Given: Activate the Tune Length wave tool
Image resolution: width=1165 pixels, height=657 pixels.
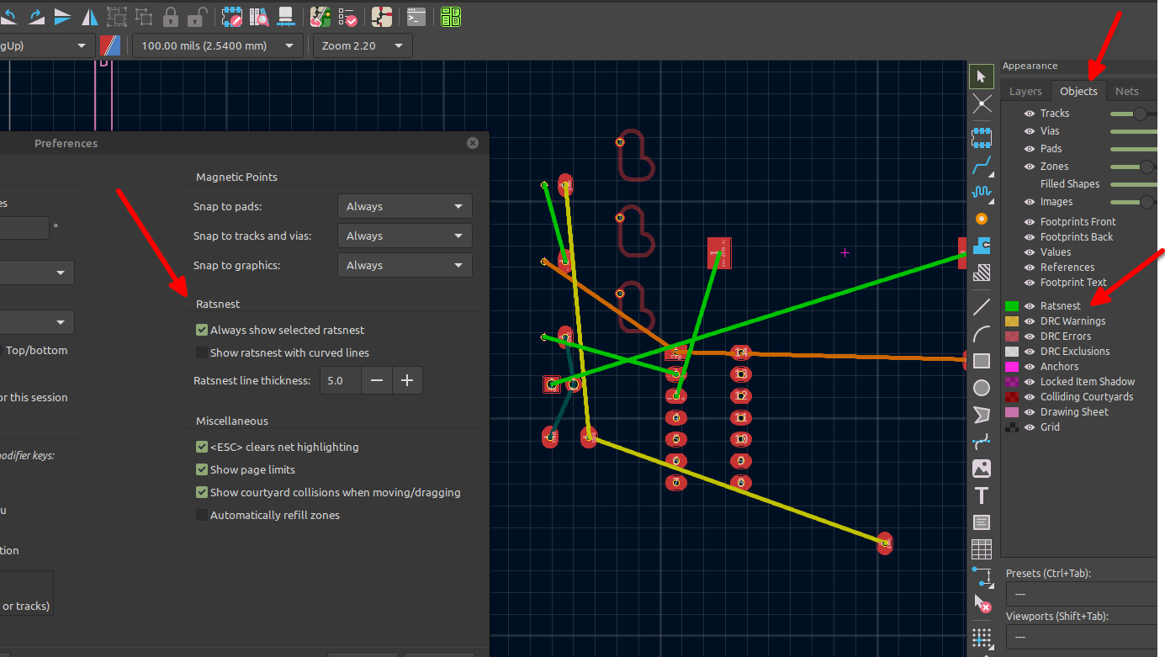Looking at the screenshot, I should tap(981, 192).
